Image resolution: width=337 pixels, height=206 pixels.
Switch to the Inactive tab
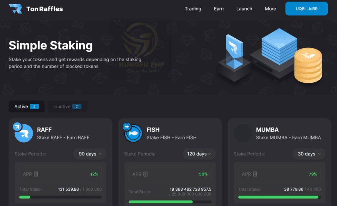pos(67,106)
